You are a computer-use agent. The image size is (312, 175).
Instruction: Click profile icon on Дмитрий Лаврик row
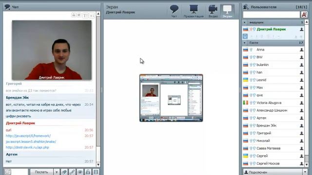pos(301,29)
